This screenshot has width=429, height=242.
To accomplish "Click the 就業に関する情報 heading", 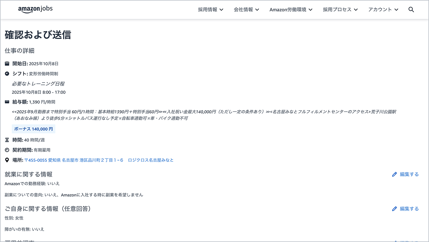I will pyautogui.click(x=29, y=174).
